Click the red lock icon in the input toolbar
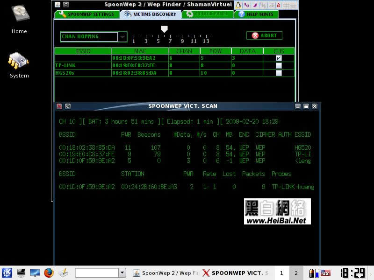374x280 pixels. pyautogui.click(x=279, y=5)
